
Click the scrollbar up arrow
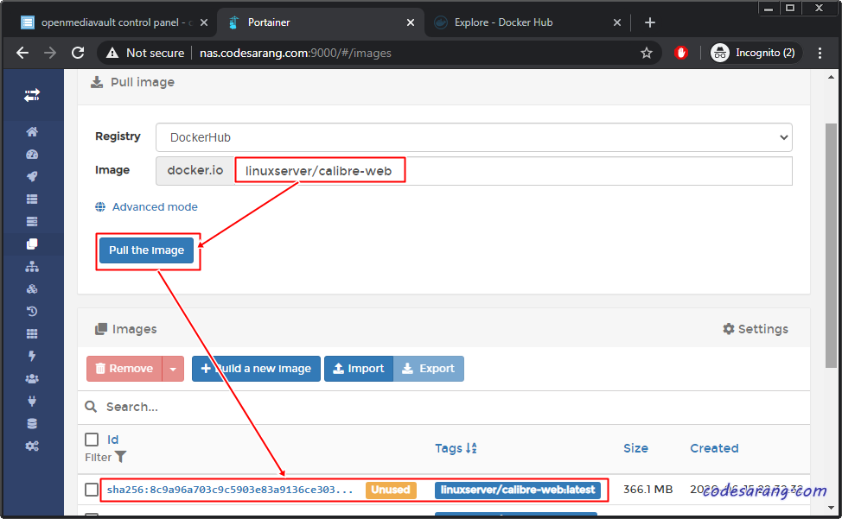pos(831,77)
